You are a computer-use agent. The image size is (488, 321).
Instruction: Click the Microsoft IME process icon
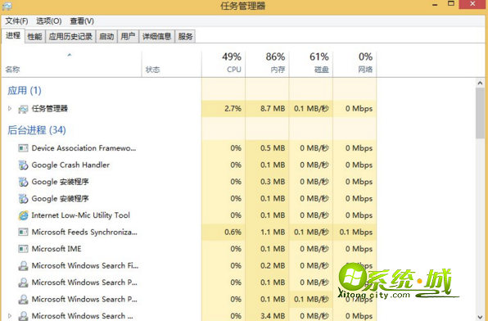[23, 249]
